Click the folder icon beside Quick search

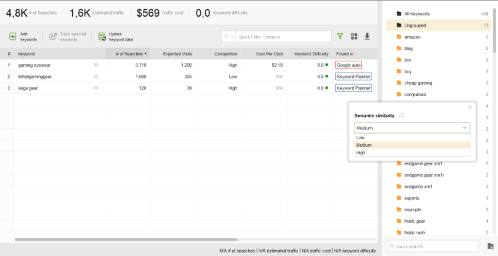point(491,246)
